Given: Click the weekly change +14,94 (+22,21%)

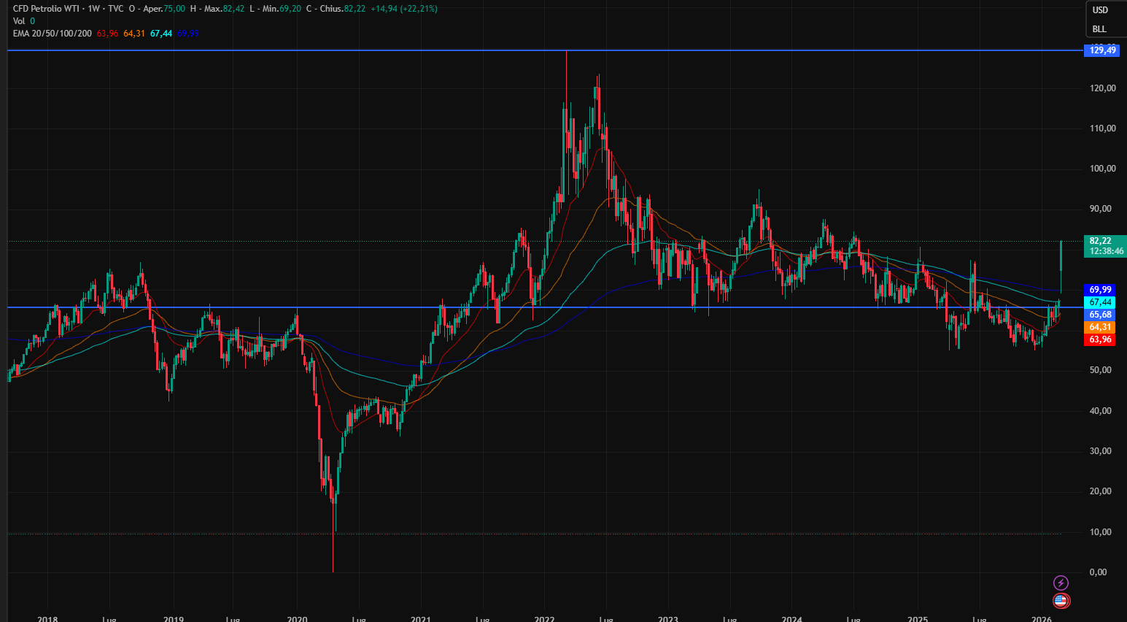Looking at the screenshot, I should point(404,9).
